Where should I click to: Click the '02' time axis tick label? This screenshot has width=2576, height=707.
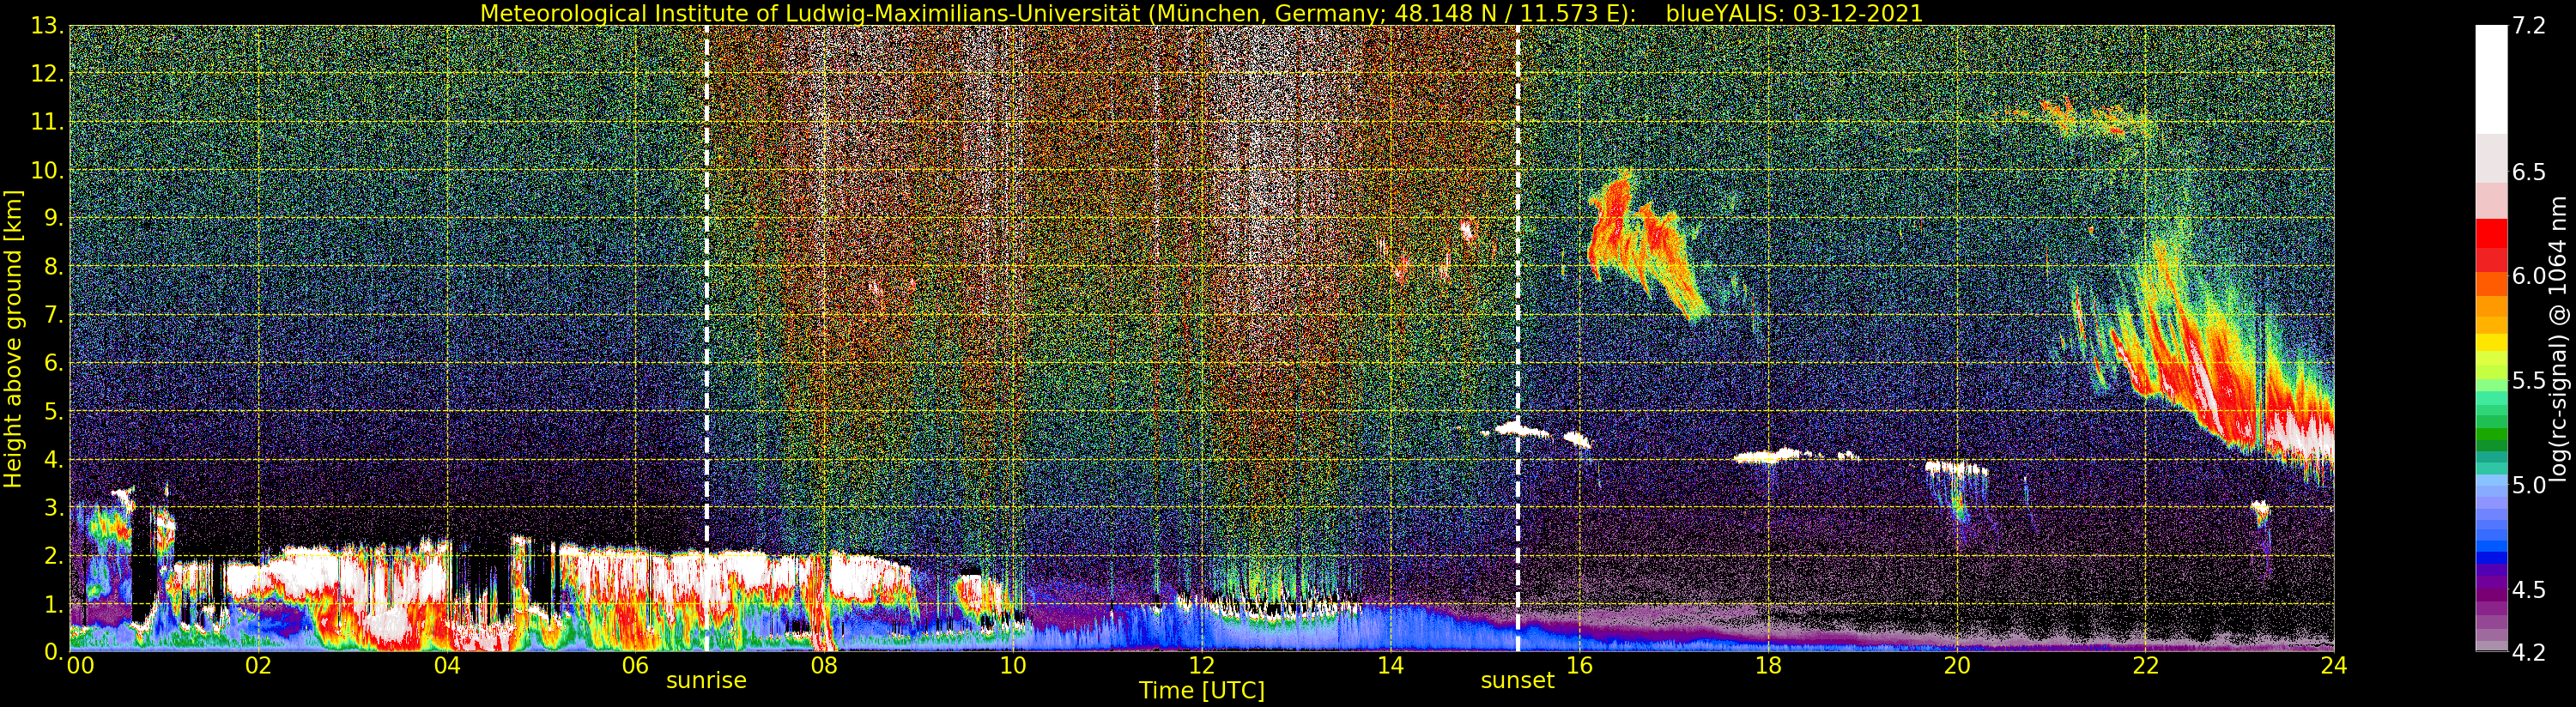point(258,665)
